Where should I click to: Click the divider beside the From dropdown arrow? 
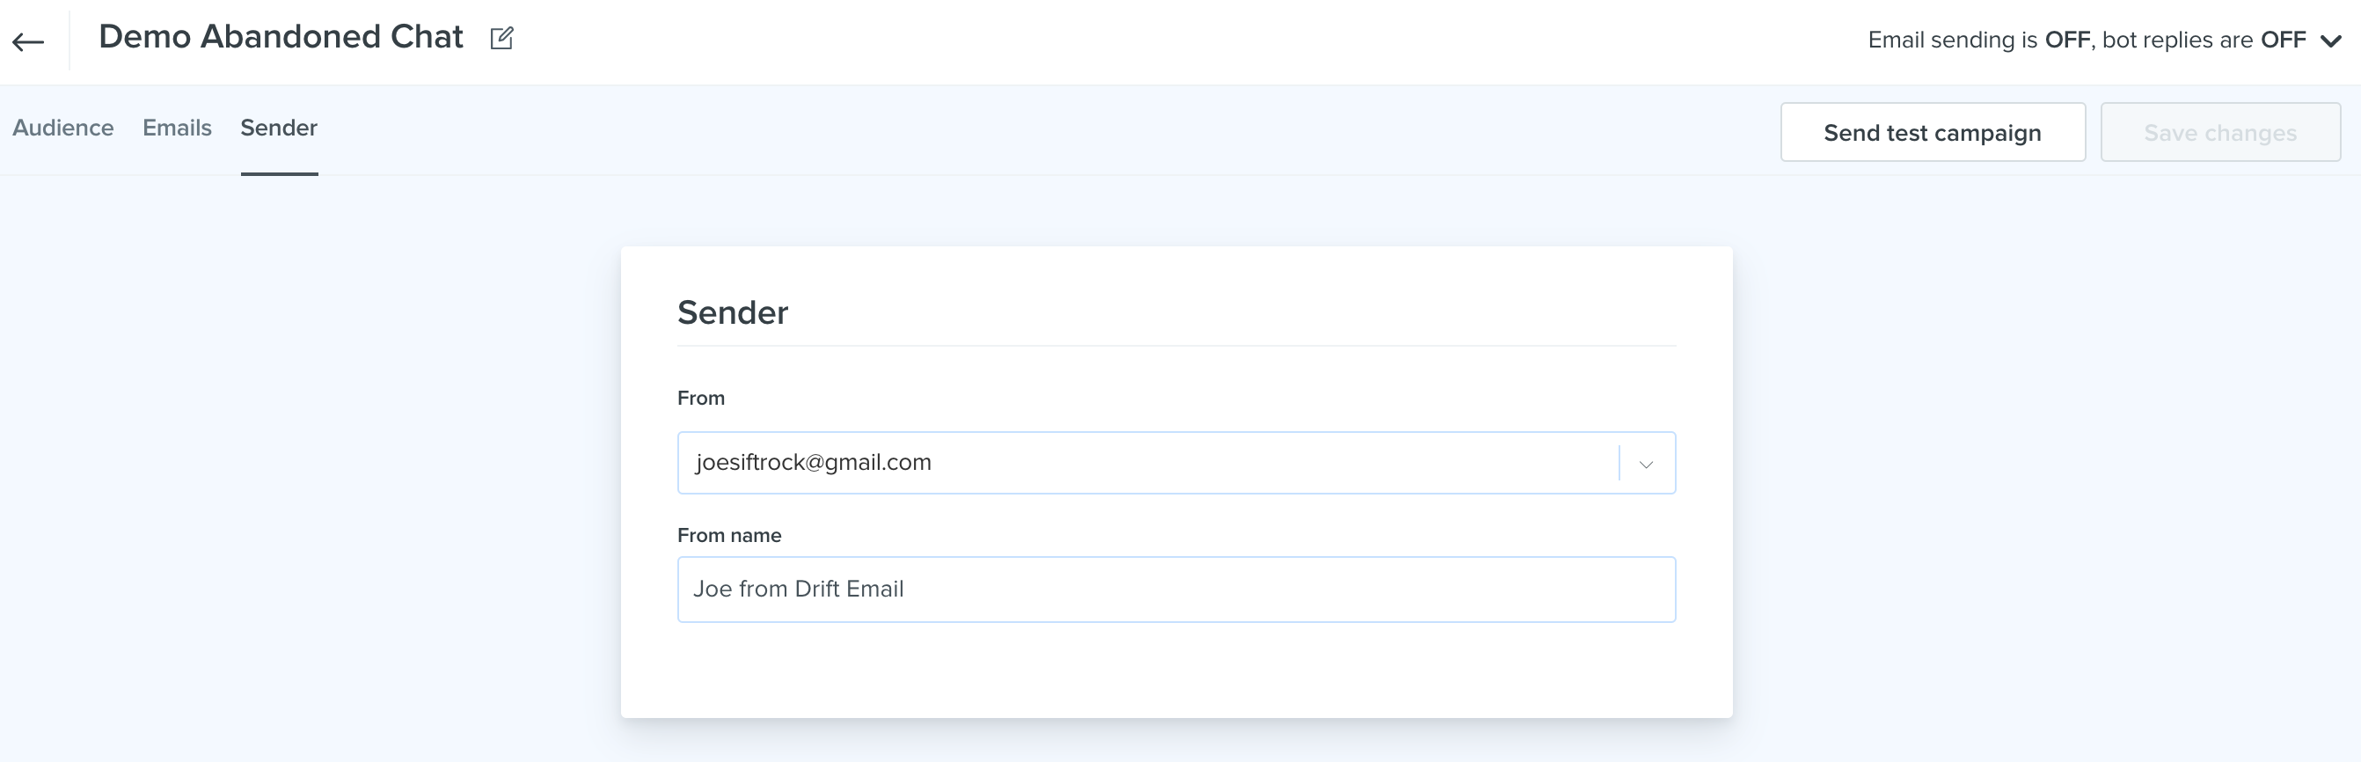1619,463
